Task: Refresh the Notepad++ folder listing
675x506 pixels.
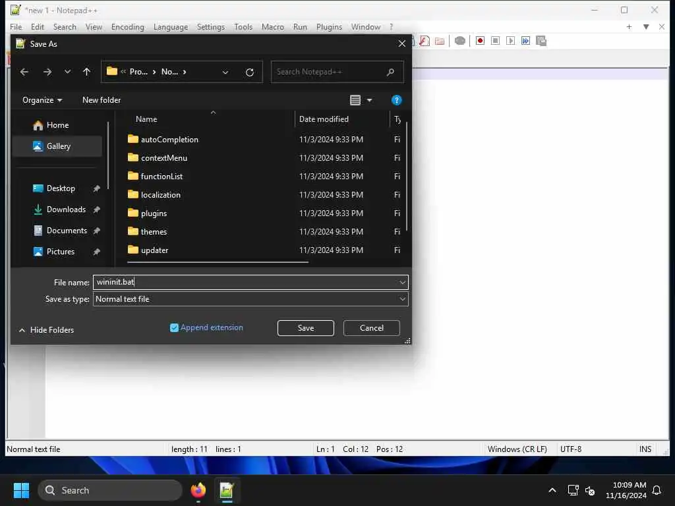Action: tap(250, 72)
